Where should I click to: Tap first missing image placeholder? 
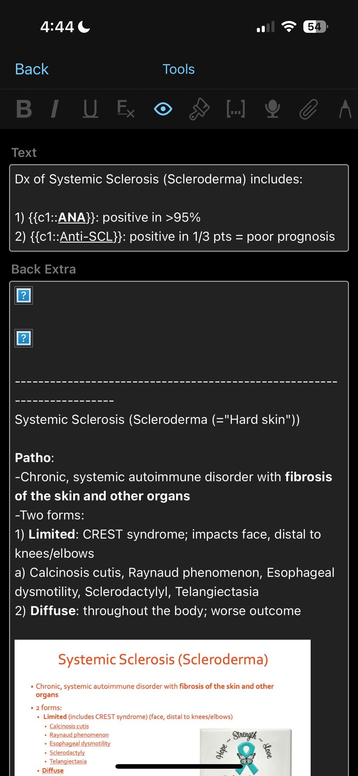(x=24, y=295)
